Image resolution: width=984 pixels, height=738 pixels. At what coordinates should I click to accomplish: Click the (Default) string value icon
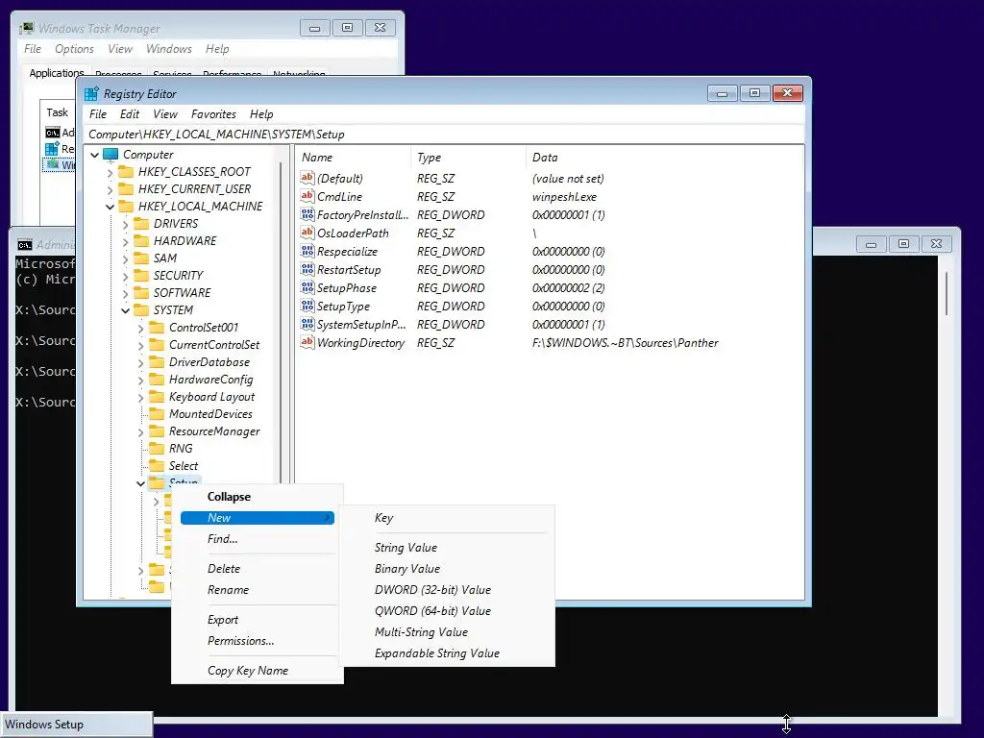tap(307, 178)
